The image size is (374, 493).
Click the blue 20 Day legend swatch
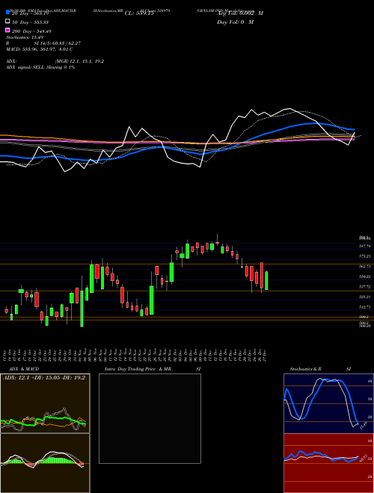click(7, 13)
